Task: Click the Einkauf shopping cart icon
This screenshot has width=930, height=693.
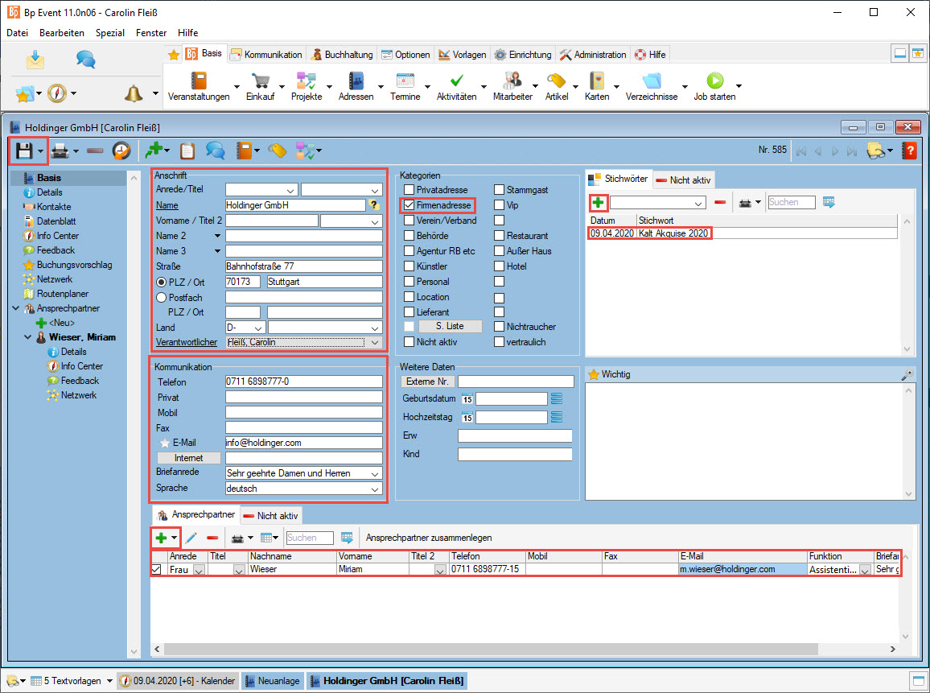Action: (260, 81)
